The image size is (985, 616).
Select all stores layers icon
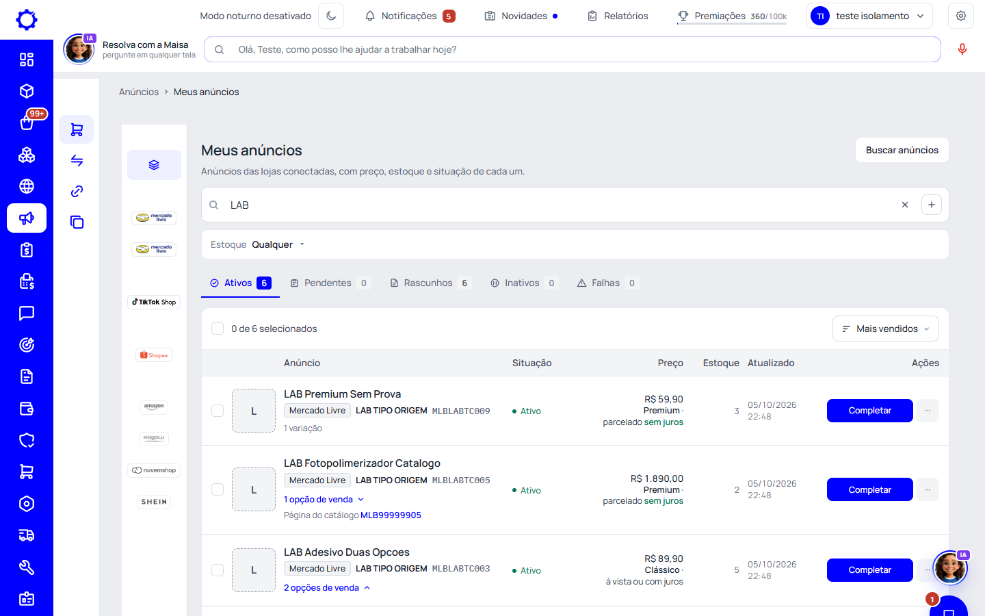[154, 165]
